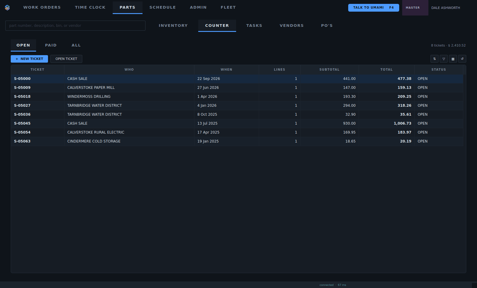Switch to the Inventory tab

(x=173, y=26)
